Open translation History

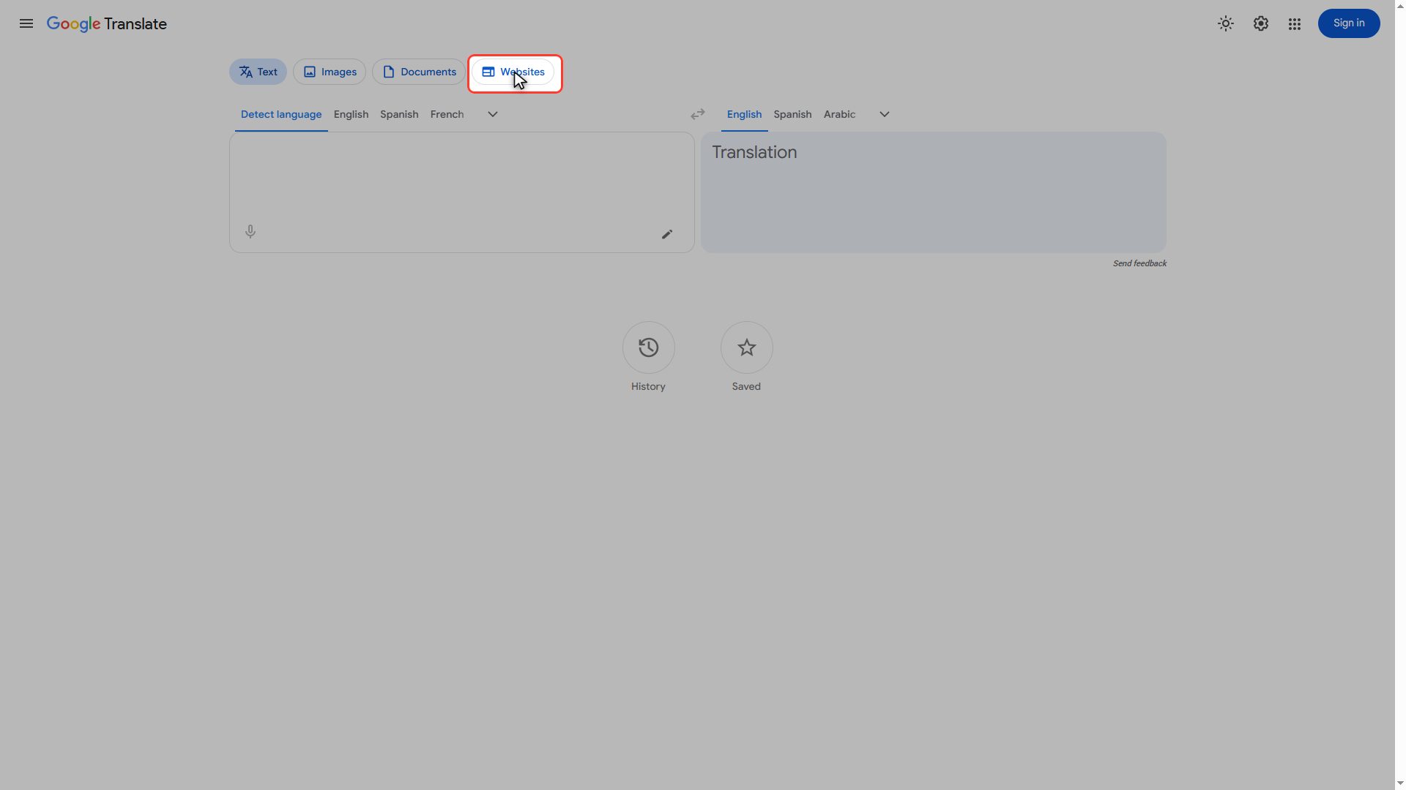[648, 347]
